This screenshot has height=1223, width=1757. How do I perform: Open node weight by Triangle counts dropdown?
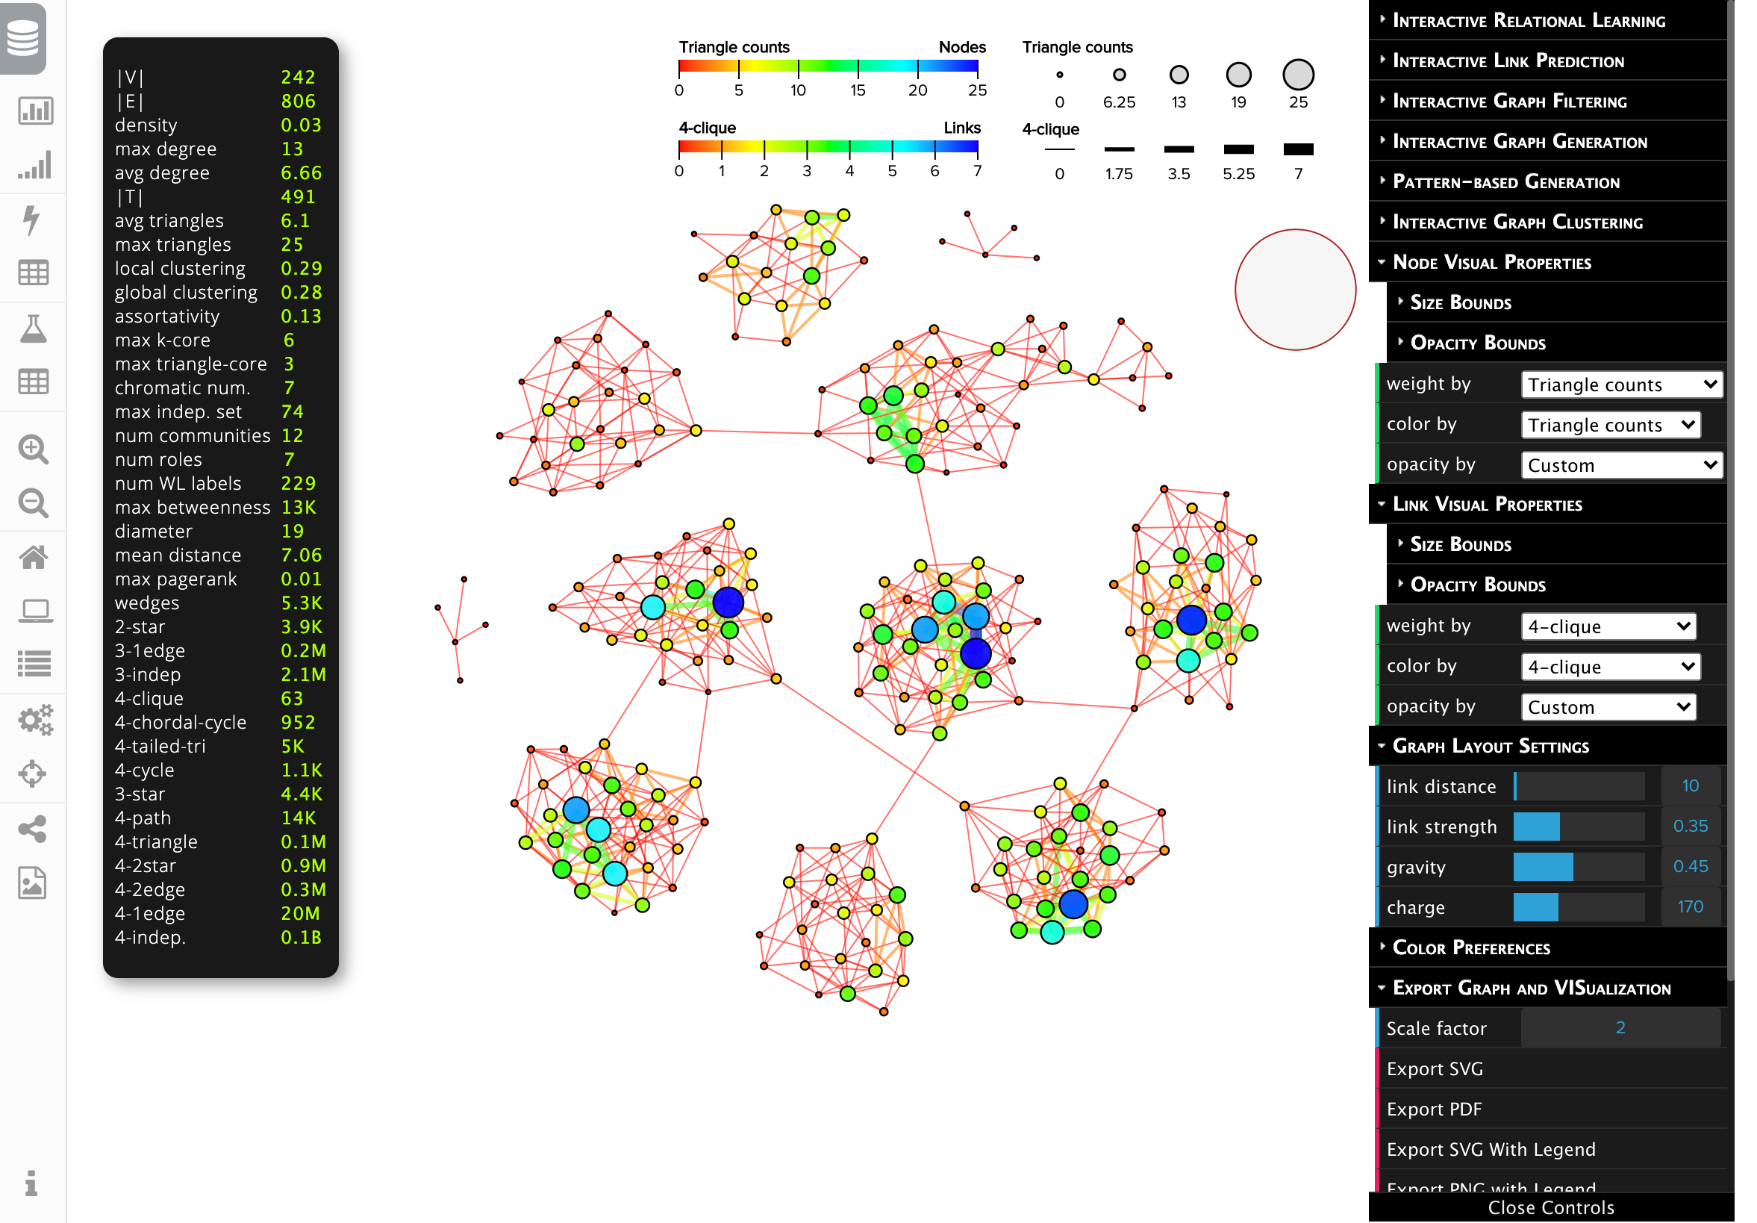[x=1623, y=385]
